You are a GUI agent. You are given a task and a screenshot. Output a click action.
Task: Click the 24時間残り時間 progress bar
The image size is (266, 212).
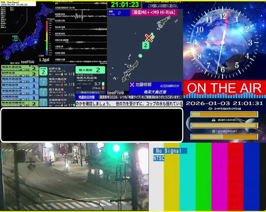click(x=224, y=114)
